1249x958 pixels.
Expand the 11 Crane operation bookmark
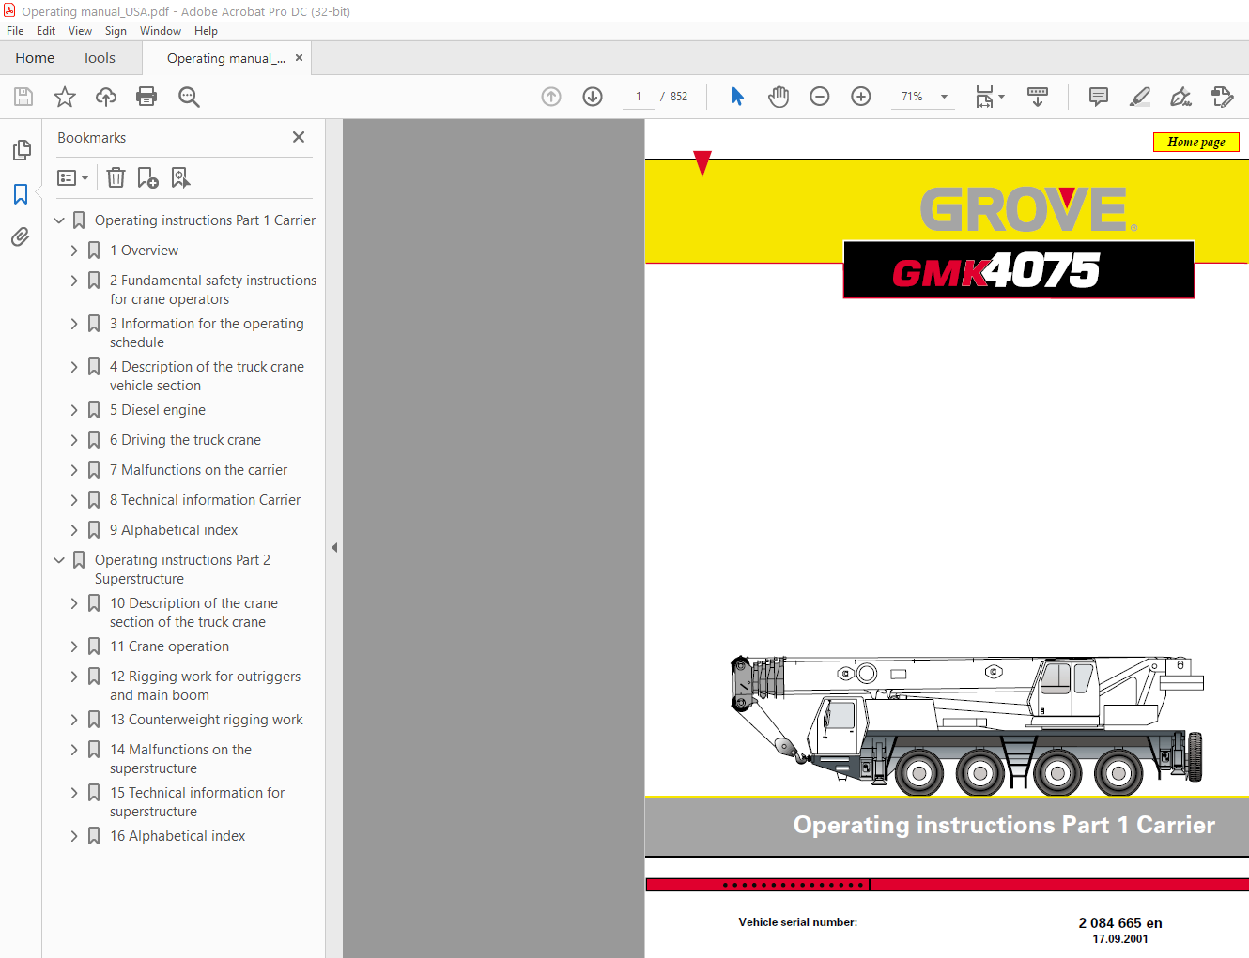(74, 646)
